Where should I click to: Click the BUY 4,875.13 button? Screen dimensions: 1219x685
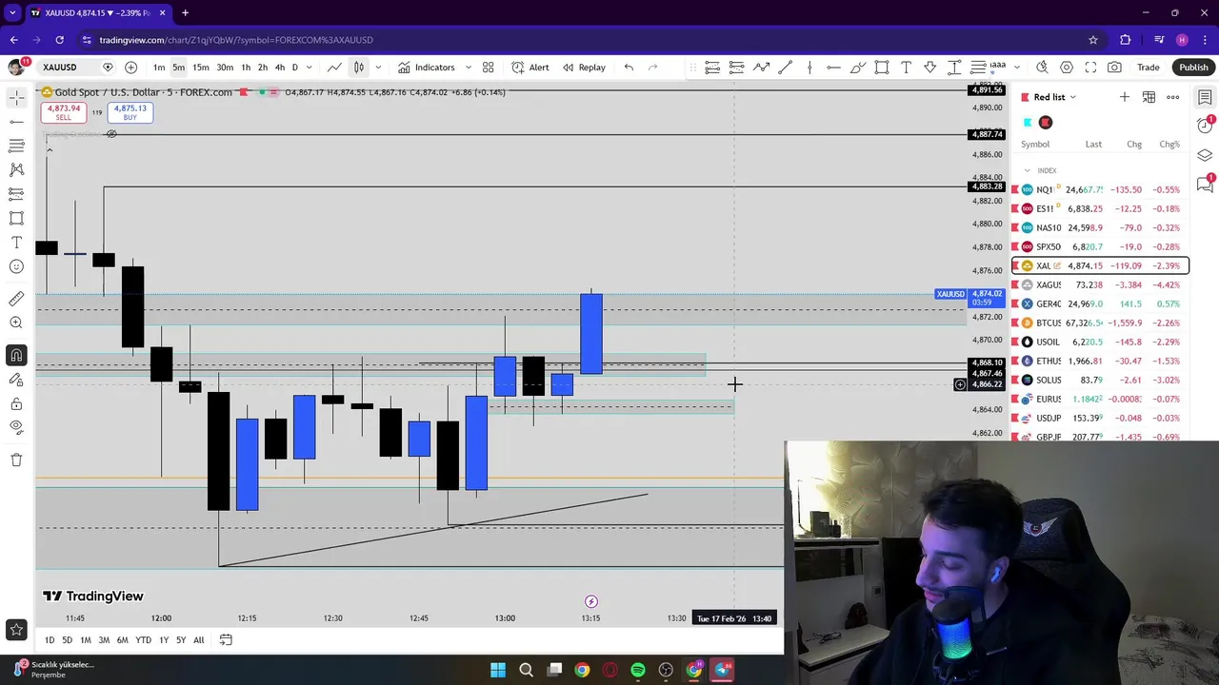(x=130, y=112)
